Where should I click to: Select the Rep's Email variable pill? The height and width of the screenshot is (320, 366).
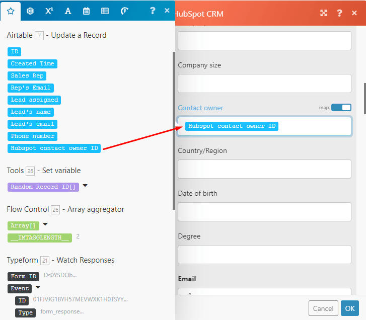[31, 88]
